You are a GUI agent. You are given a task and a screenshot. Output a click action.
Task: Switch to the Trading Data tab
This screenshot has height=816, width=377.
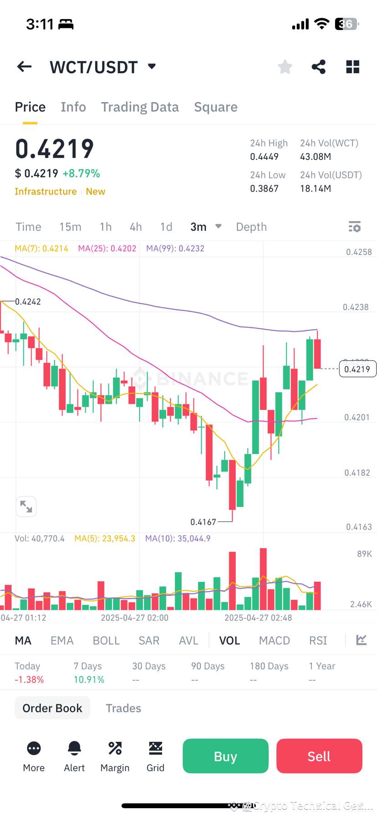tap(140, 107)
